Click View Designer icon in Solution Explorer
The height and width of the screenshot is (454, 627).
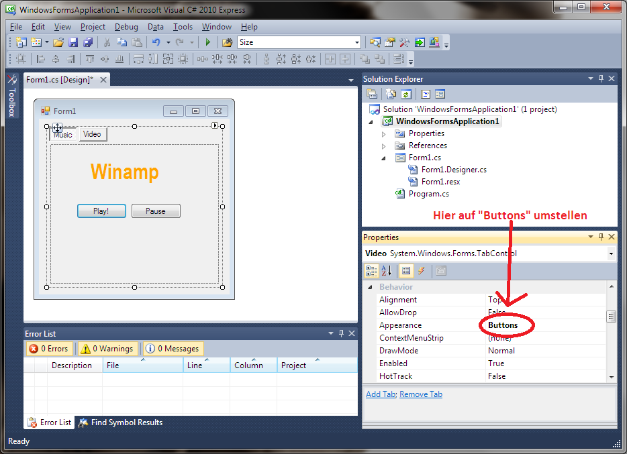(x=440, y=95)
